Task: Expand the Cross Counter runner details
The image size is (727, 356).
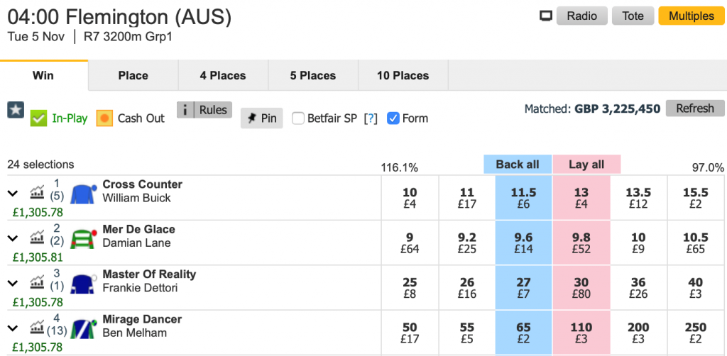Action: tap(13, 194)
